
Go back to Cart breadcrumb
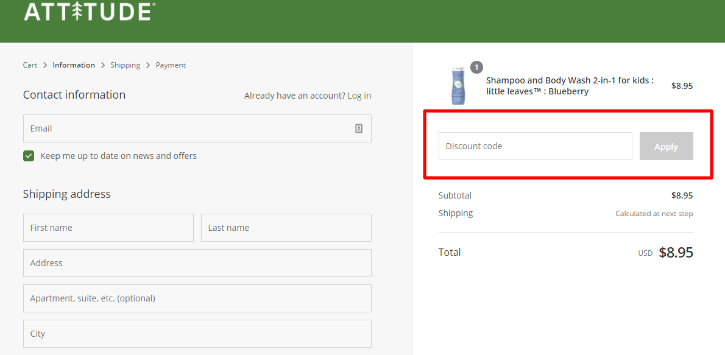pos(30,65)
